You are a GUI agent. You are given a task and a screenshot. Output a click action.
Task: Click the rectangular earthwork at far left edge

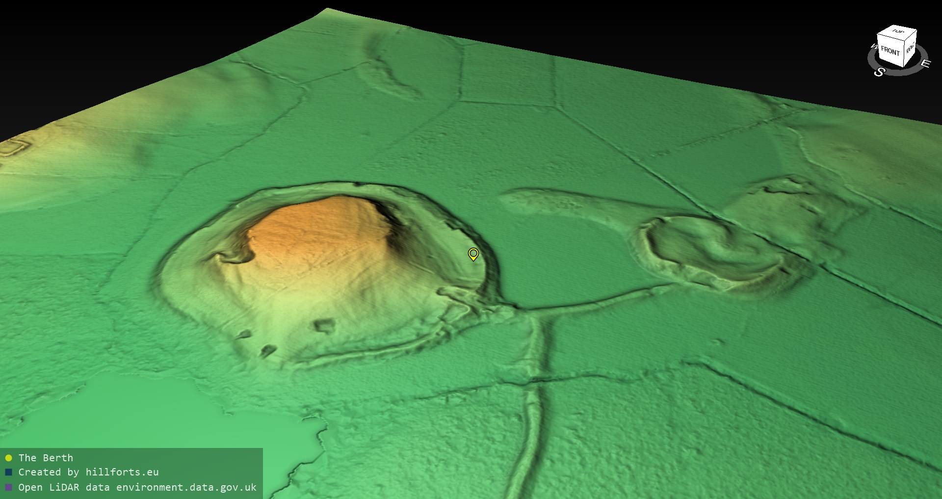(x=12, y=147)
